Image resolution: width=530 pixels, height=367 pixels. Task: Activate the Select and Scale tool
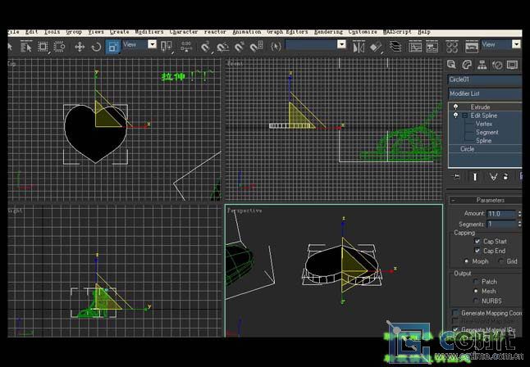[x=112, y=47]
